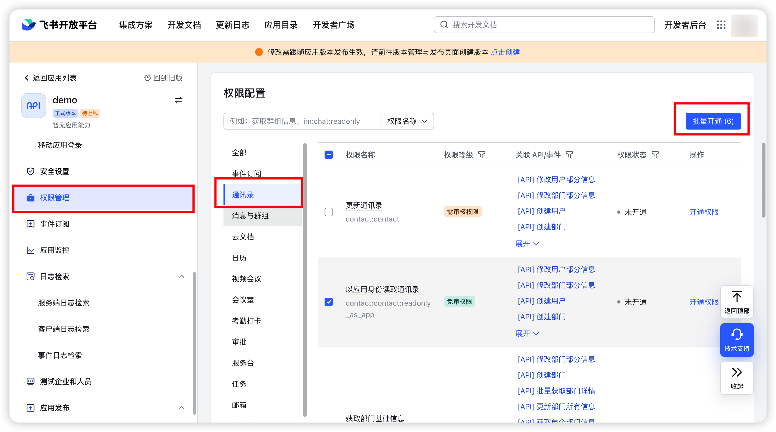Viewport: 776px width, 432px height.
Task: Click the orange warning icon in banner
Action: point(259,52)
